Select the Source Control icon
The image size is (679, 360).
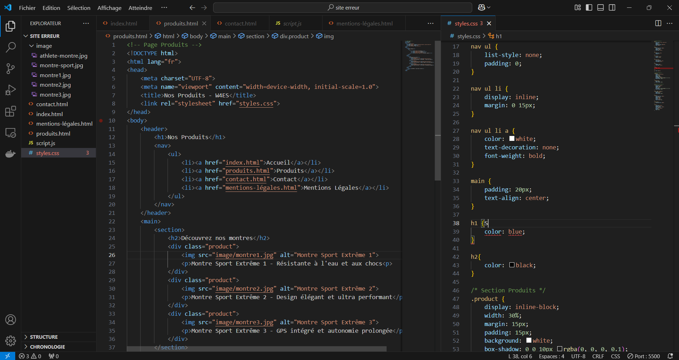click(11, 69)
